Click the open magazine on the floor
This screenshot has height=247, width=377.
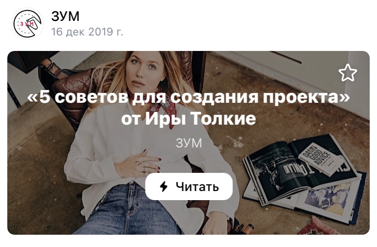[301, 168]
